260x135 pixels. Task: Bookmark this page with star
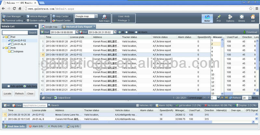[251, 8]
